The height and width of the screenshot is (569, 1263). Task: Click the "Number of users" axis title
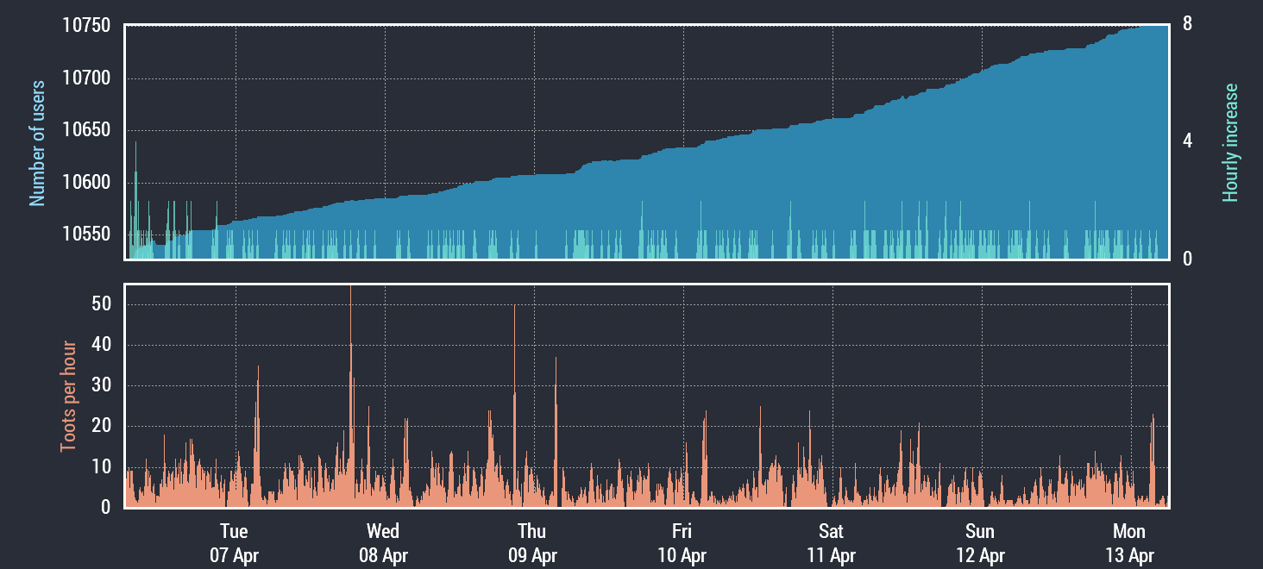coord(37,142)
